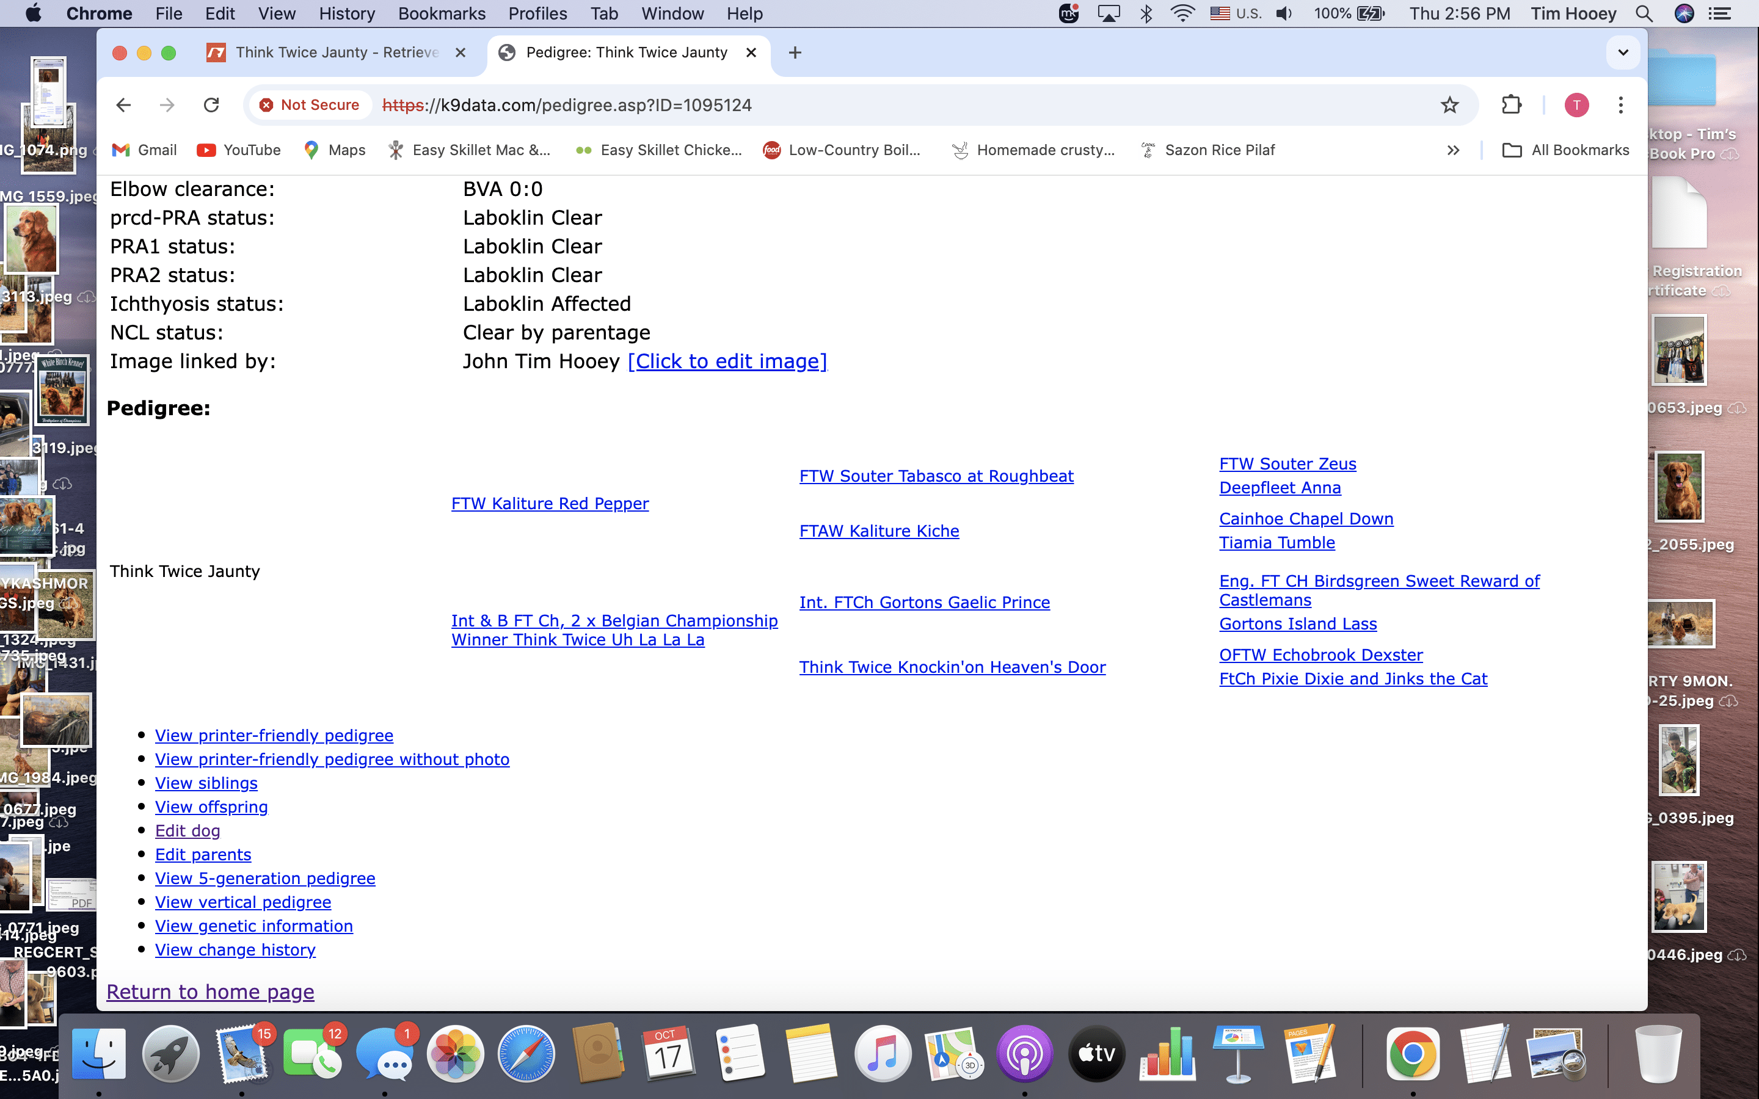Open the History menu
The image size is (1759, 1099).
pos(347,14)
